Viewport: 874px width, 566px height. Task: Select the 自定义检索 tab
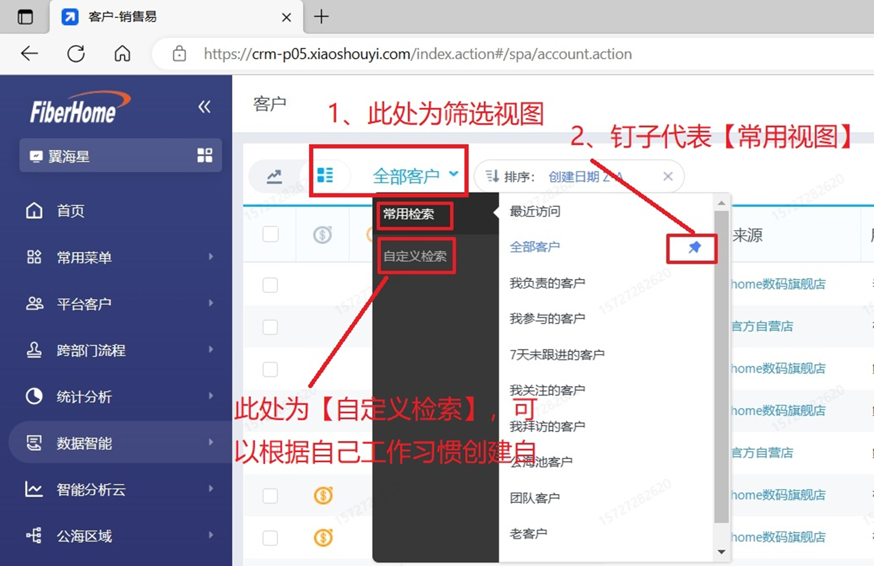414,256
